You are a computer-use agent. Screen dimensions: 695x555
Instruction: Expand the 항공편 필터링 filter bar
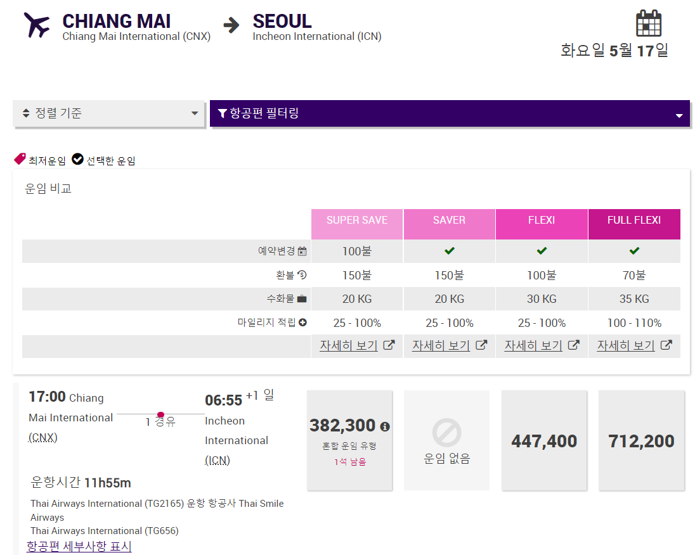pos(450,113)
